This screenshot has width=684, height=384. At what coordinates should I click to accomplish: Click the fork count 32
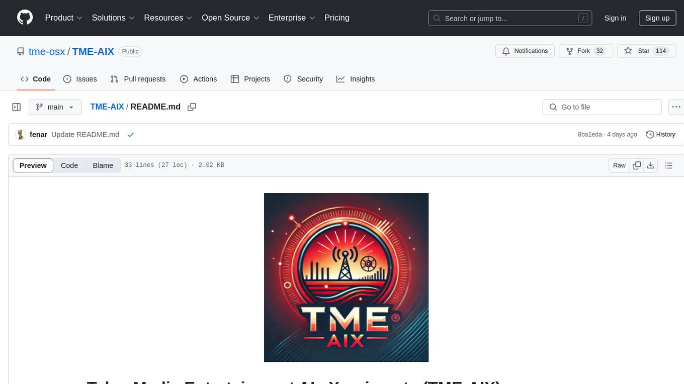pyautogui.click(x=600, y=51)
